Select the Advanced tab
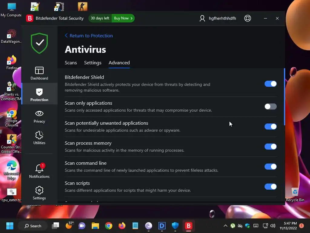Screen dimensions: 310x233 click(119, 63)
